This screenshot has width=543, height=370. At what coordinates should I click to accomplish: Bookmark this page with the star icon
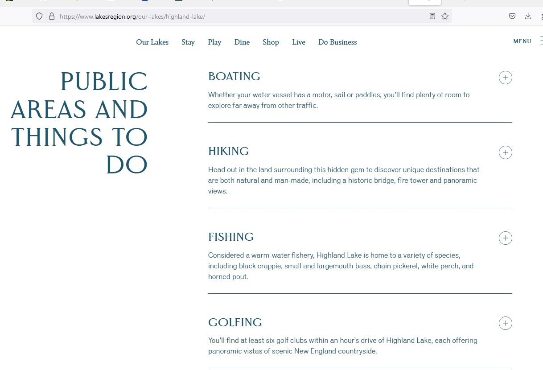444,16
